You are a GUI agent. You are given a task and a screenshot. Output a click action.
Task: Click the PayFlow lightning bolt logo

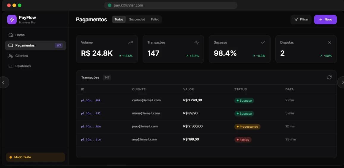12,20
